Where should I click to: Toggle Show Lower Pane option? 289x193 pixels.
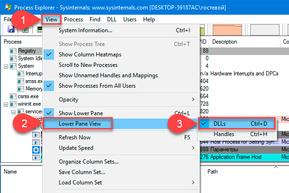[121, 113]
